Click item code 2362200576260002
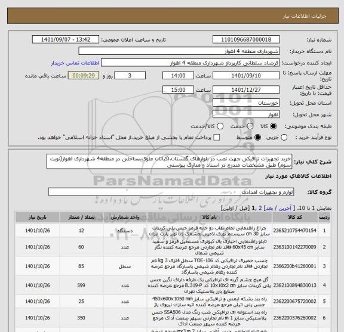Image resolution: width=344 pixels, height=332 pixels. (x=295, y=318)
